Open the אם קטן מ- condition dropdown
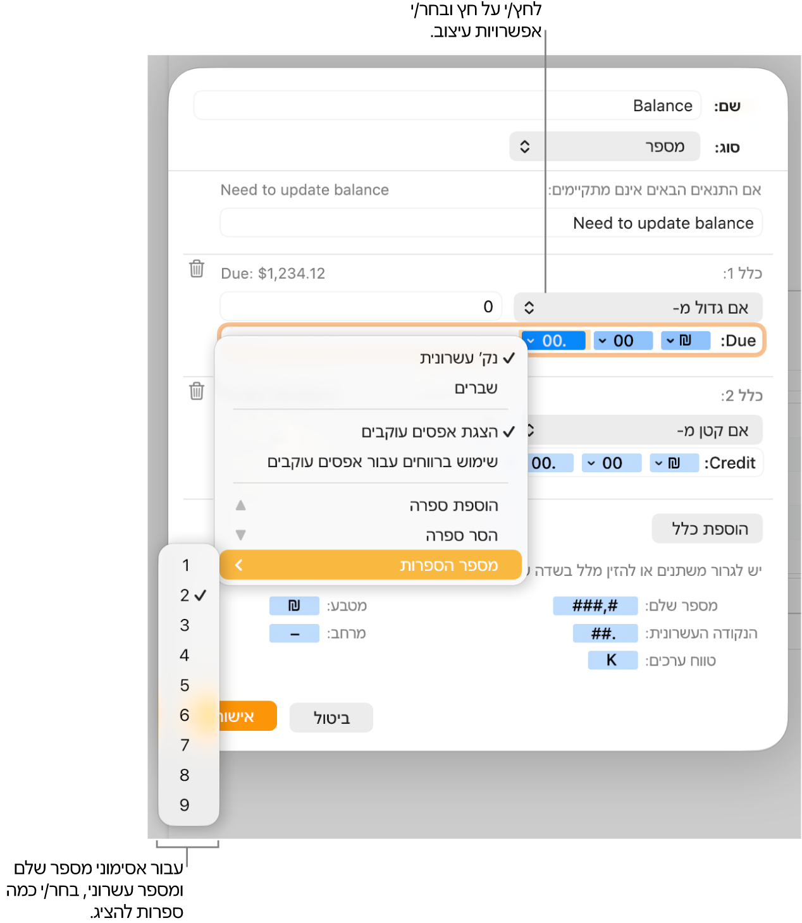This screenshot has height=923, width=802. click(x=645, y=431)
